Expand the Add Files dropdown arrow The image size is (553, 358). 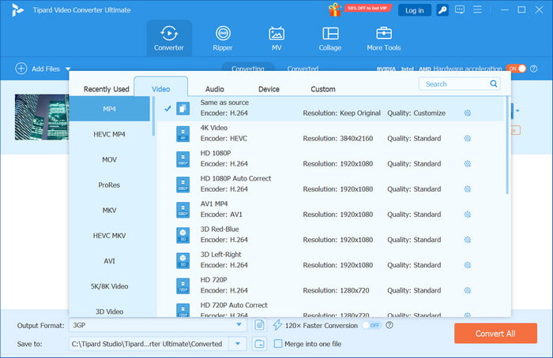[68, 69]
